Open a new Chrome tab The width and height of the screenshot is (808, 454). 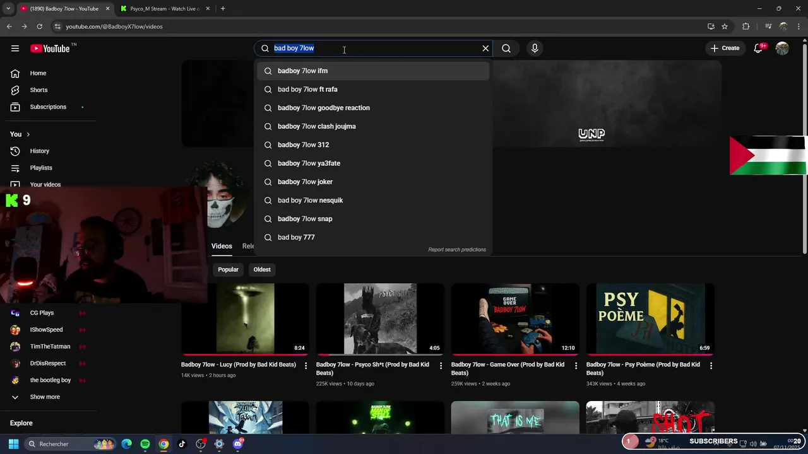coord(223,9)
